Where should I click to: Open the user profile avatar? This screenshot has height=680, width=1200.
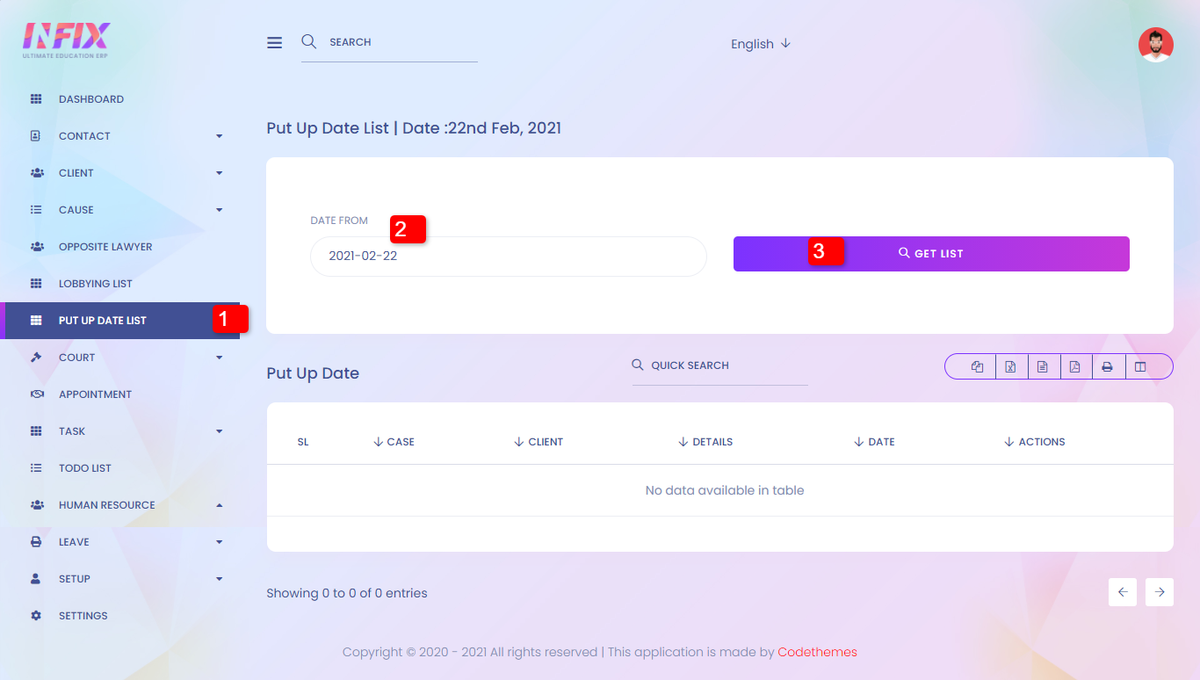click(1155, 45)
